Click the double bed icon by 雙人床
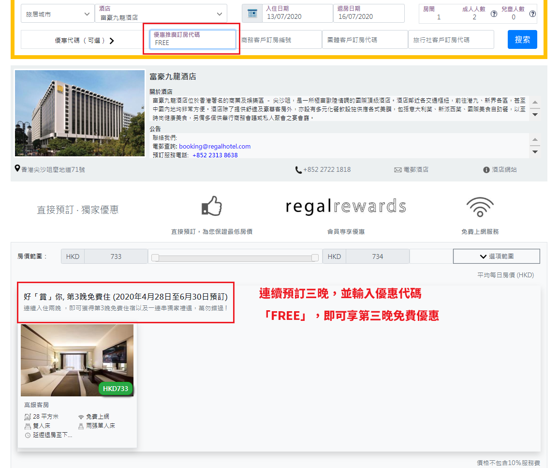 28,426
